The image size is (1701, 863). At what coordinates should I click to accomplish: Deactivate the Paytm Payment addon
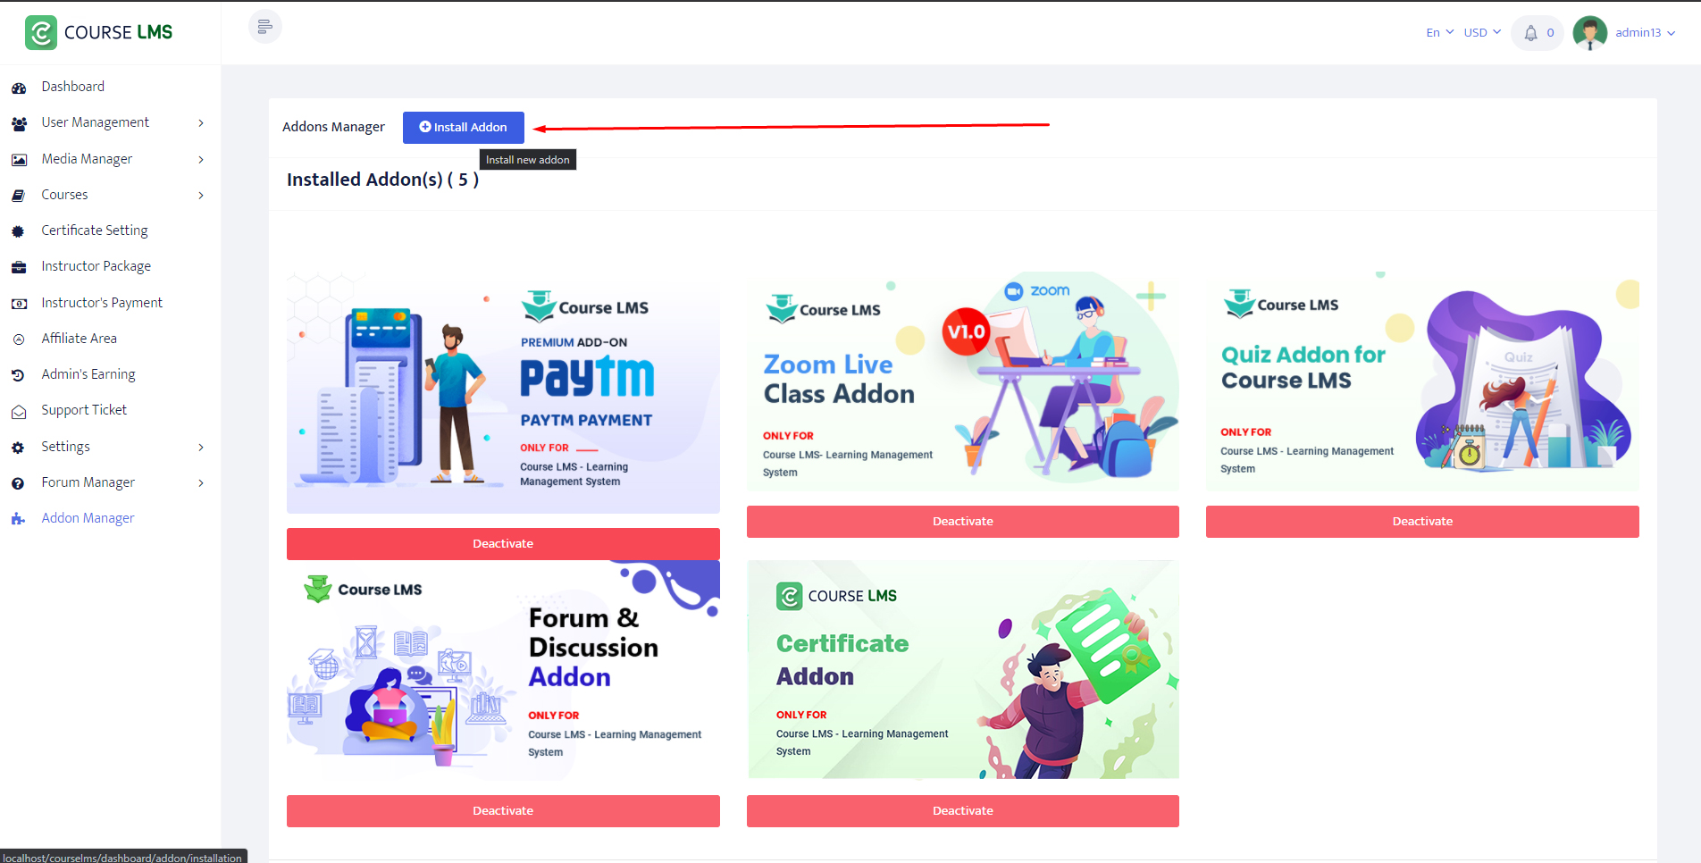pos(503,544)
